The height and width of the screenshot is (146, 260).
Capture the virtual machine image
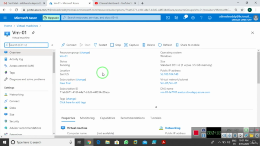pyautogui.click(x=132, y=45)
